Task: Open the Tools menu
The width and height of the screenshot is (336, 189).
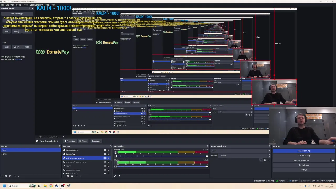Action: click(x=47, y=5)
